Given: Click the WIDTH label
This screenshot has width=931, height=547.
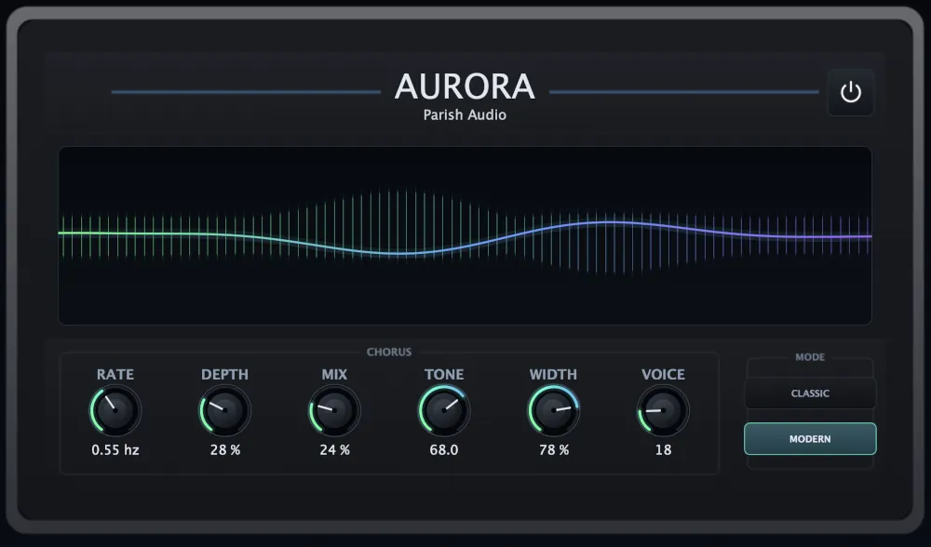Looking at the screenshot, I should pyautogui.click(x=553, y=374).
